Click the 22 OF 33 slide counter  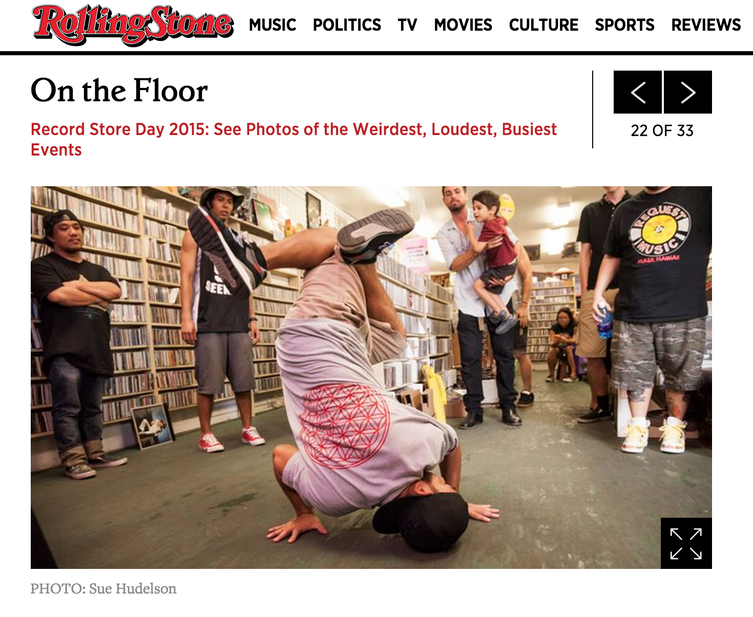pyautogui.click(x=662, y=130)
